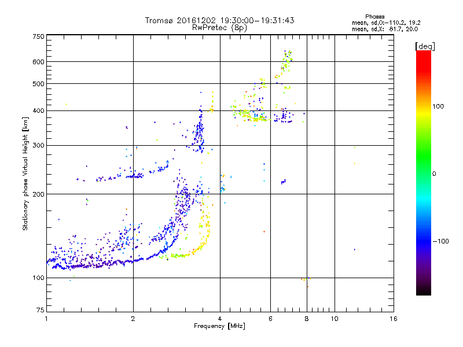Click the isolated orange point near 5.7 MHz, 145 km
The width and height of the screenshot is (463, 347).
click(x=264, y=232)
